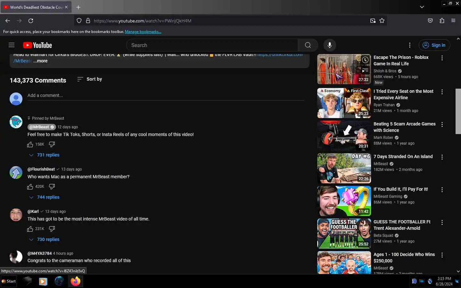Like the @Karl comment

(x=30, y=229)
